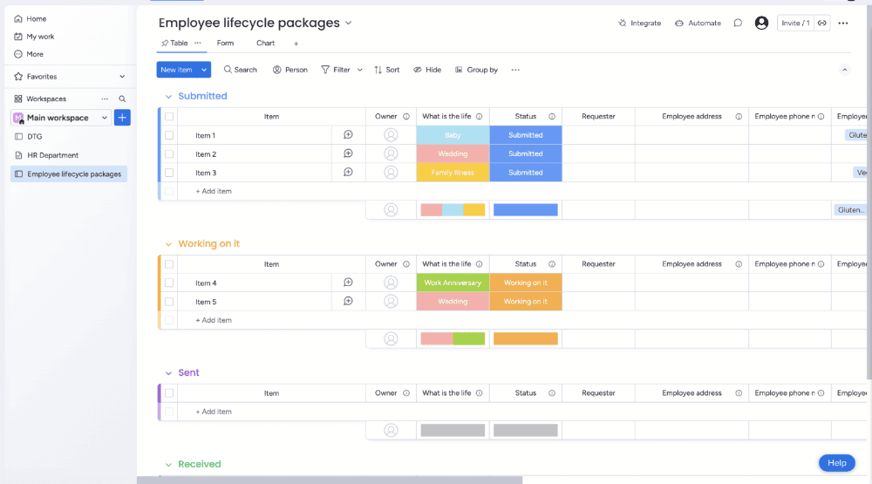The width and height of the screenshot is (872, 484).
Task: Select Employee lifecycle packages board in sidebar
Action: point(69,174)
